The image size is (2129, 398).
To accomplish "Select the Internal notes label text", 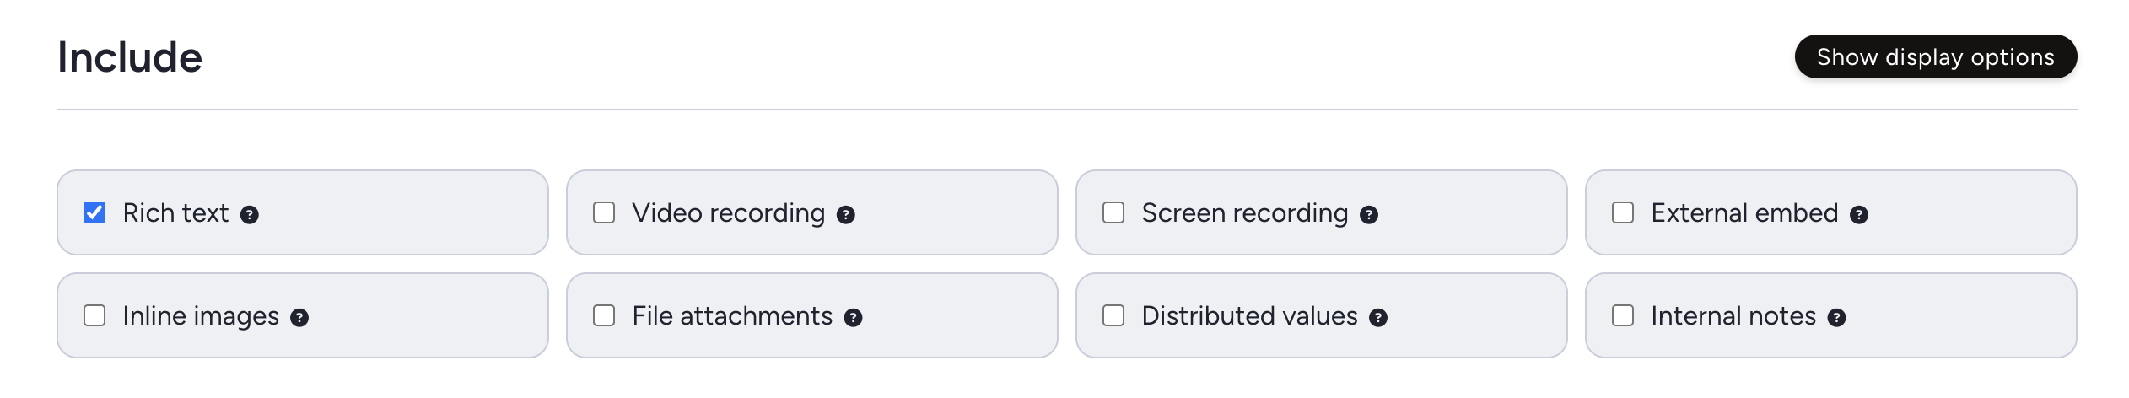I will [1733, 316].
